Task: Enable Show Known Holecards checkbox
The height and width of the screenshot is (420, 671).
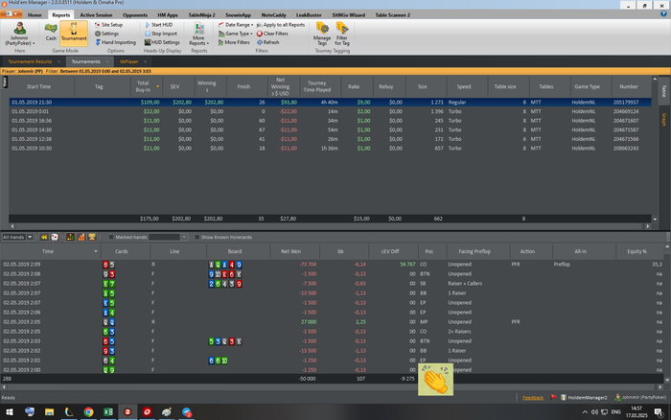Action: tap(197, 237)
